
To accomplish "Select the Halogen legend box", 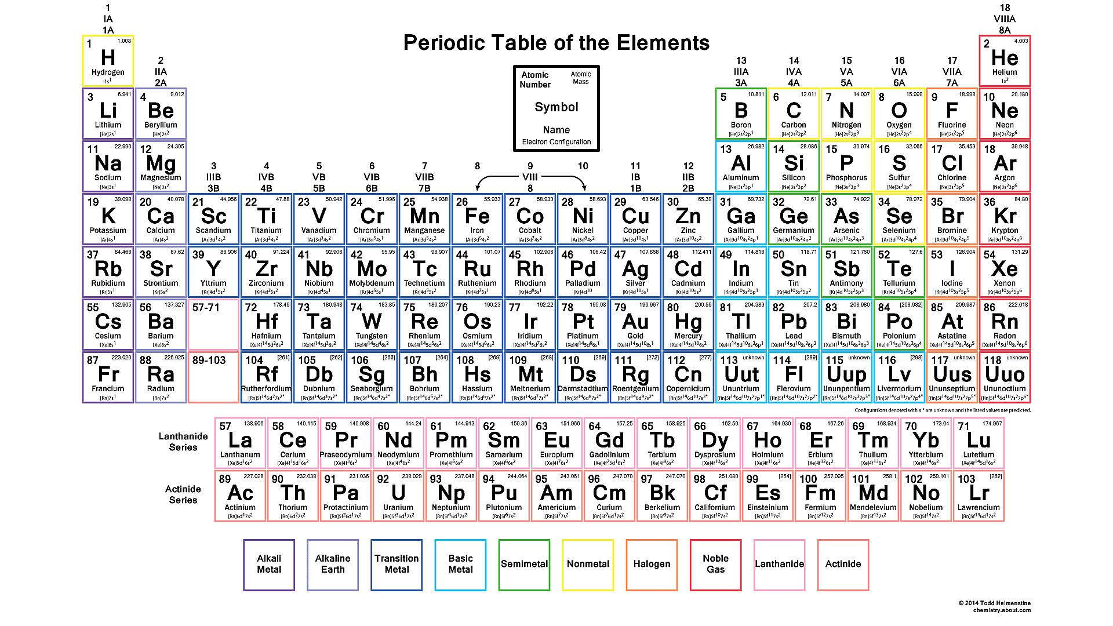I will (x=652, y=565).
